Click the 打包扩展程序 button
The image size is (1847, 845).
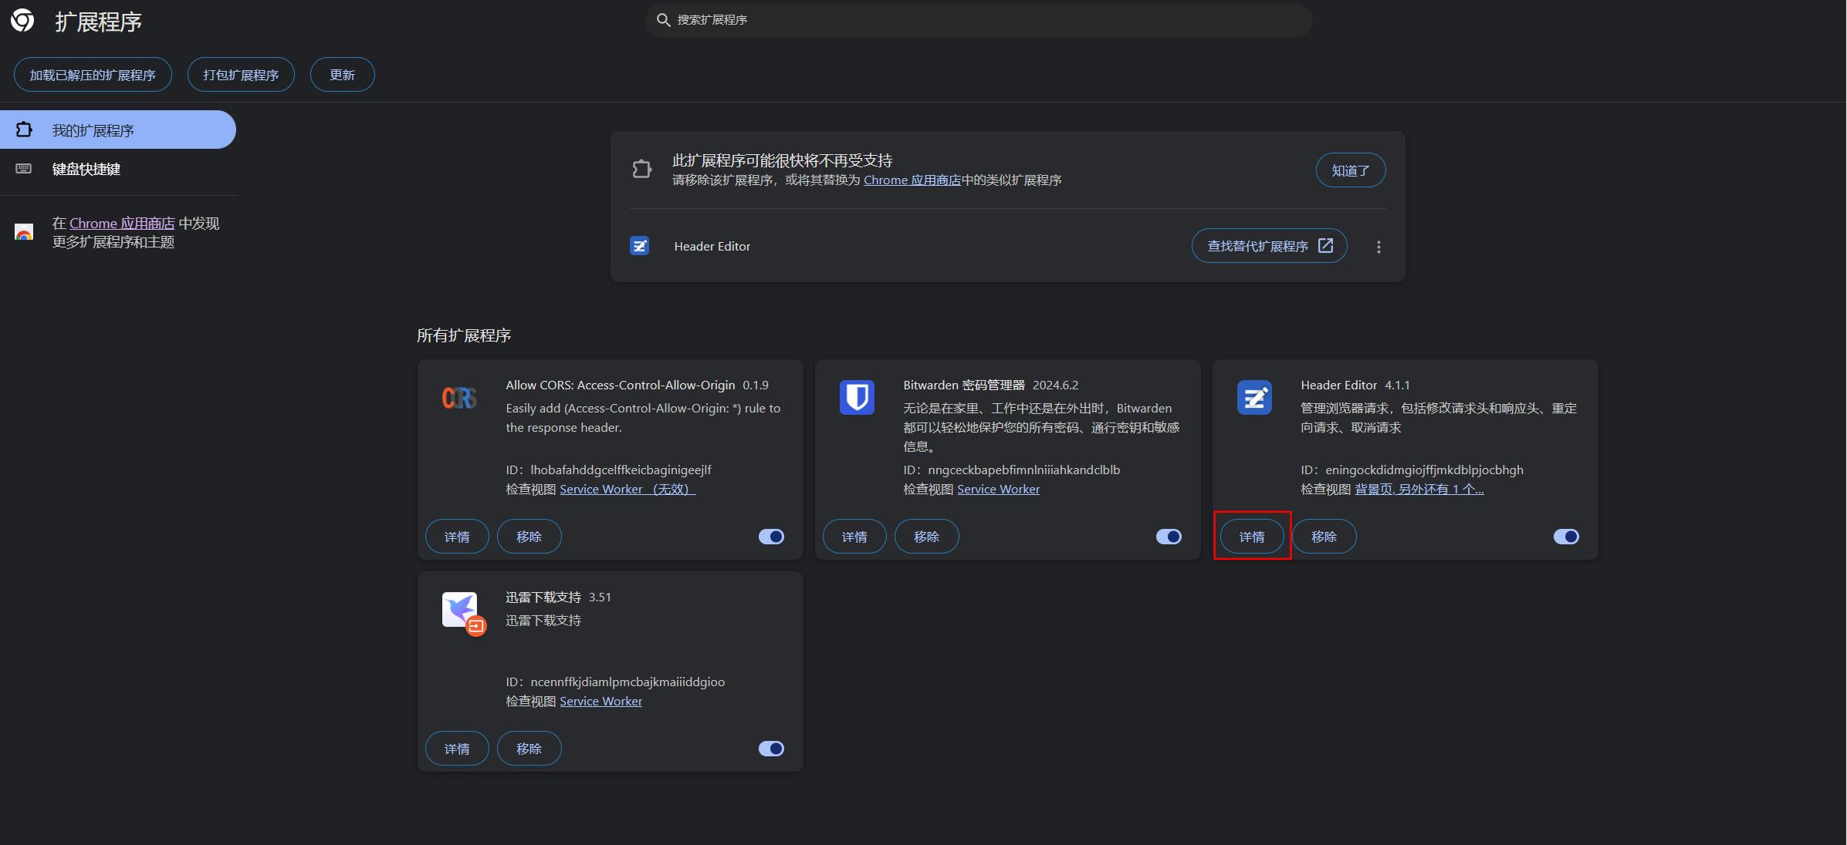pos(241,75)
